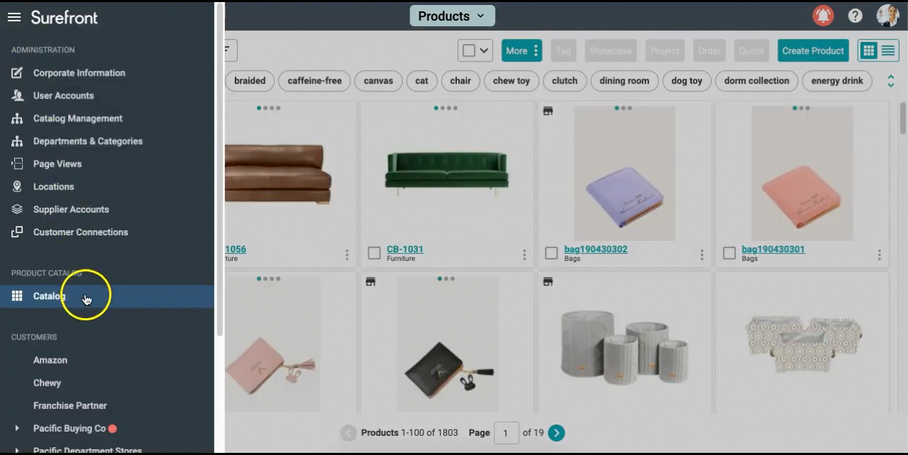Image resolution: width=908 pixels, height=455 pixels.
Task: Switch to list view layout
Action: 888,50
